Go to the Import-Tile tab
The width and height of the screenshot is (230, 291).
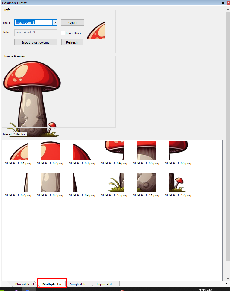(106, 284)
